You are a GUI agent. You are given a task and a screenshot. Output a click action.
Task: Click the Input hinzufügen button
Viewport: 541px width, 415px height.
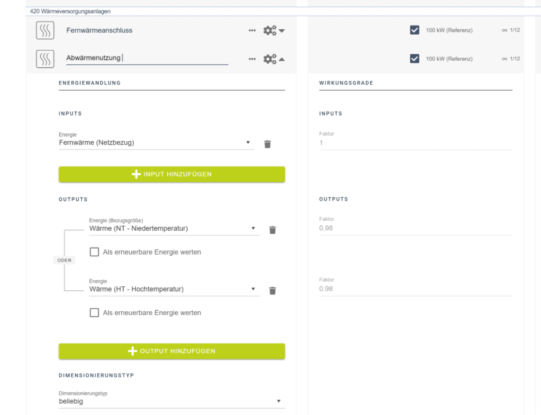(171, 174)
